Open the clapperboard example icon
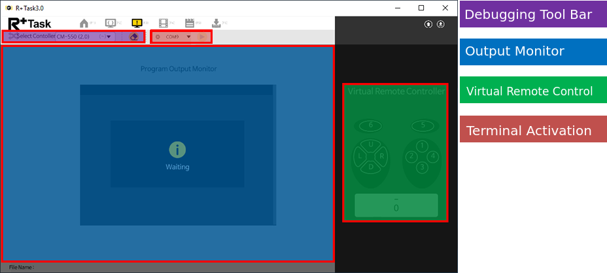 [x=189, y=24]
